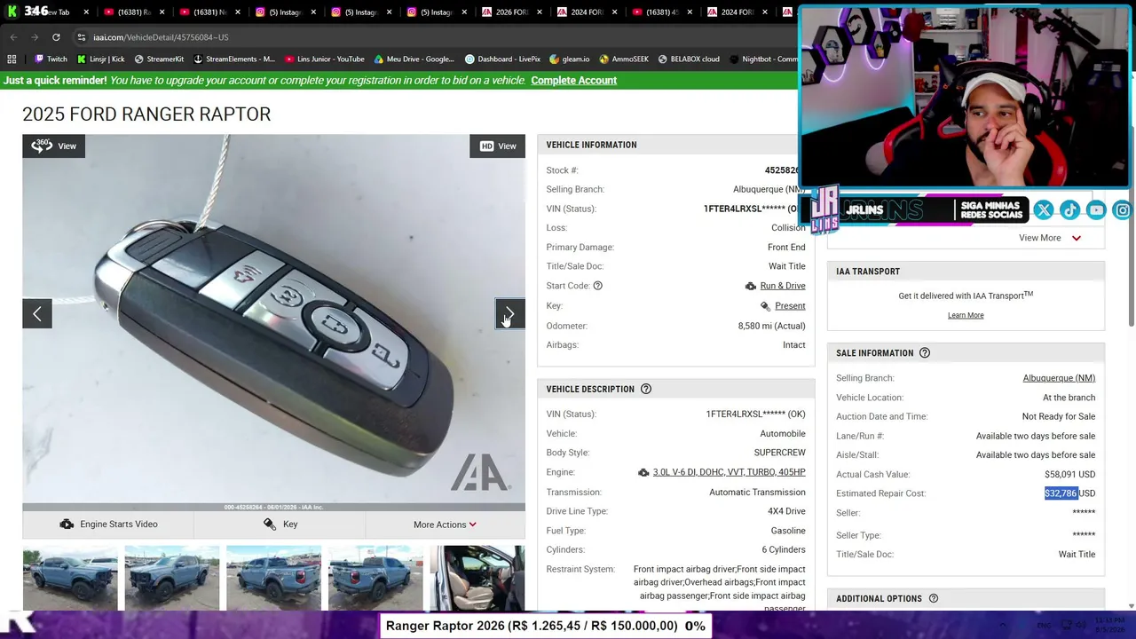Image resolution: width=1136 pixels, height=639 pixels.
Task: Open the Additional Options help icon
Action: pyautogui.click(x=933, y=599)
